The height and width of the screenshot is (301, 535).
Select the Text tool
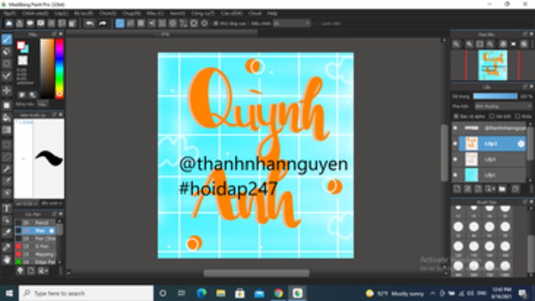(6, 209)
